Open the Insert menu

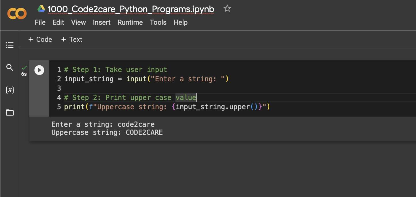pyautogui.click(x=102, y=22)
